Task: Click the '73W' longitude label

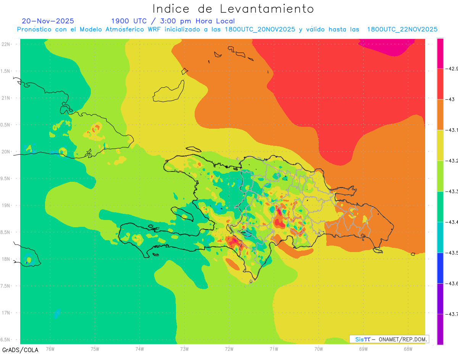Action: point(184,349)
